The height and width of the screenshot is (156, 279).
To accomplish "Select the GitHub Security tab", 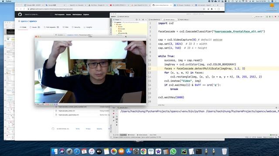I will 76,27.
